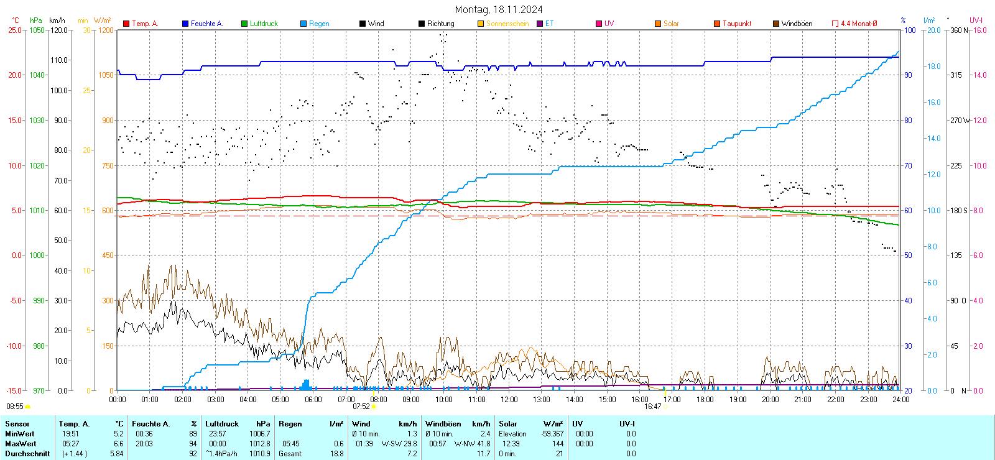This screenshot has height=460, width=995.
Task: Click the green Luftdruck legend square
Action: pyautogui.click(x=244, y=24)
